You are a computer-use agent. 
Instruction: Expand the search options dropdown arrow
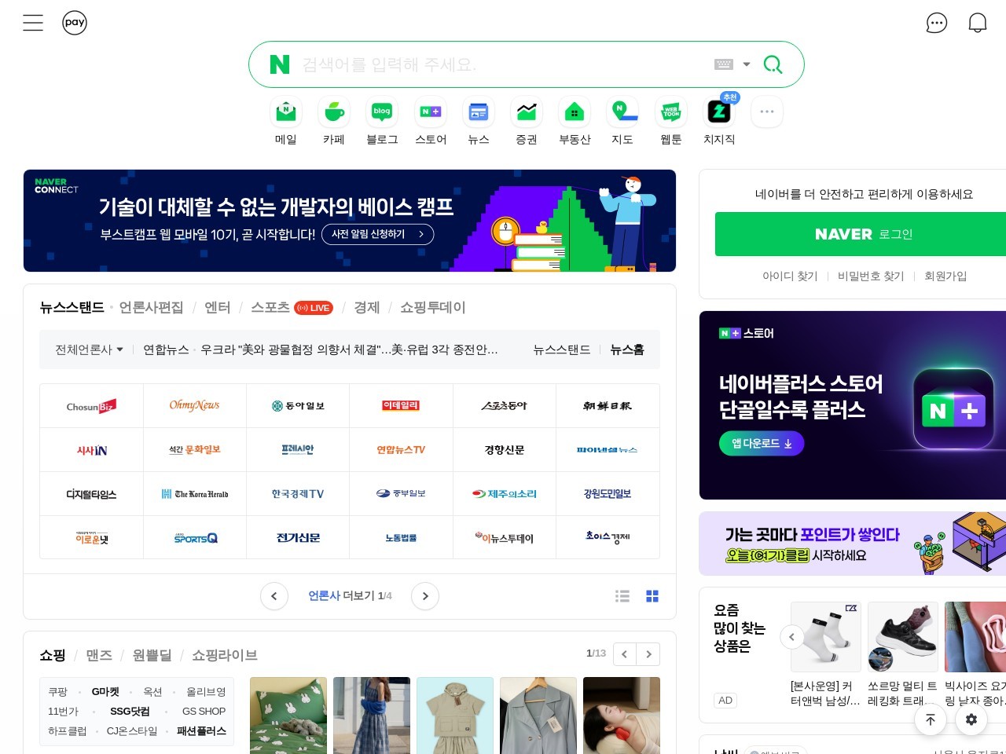(x=747, y=64)
